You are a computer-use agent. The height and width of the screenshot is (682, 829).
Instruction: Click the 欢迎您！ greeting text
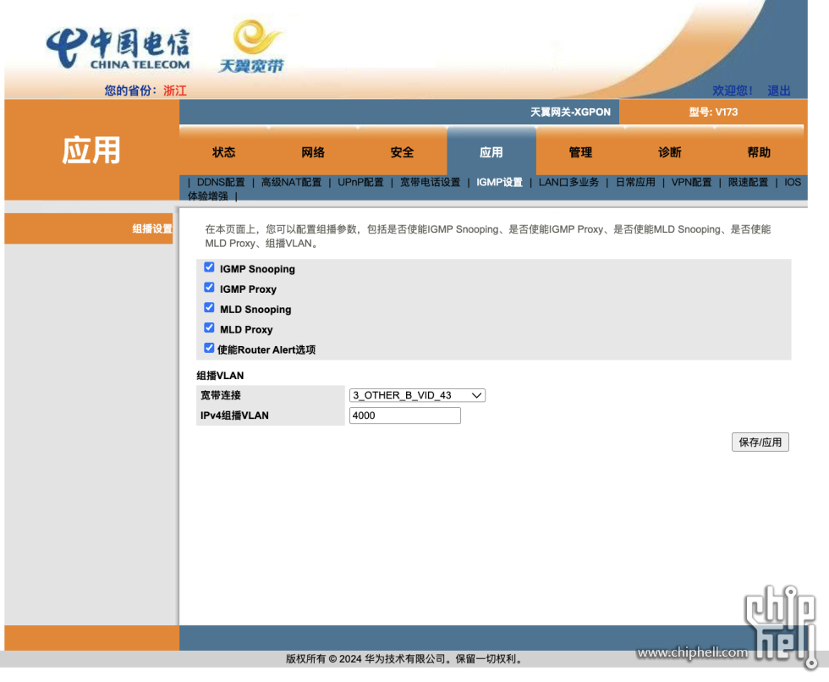coord(733,91)
